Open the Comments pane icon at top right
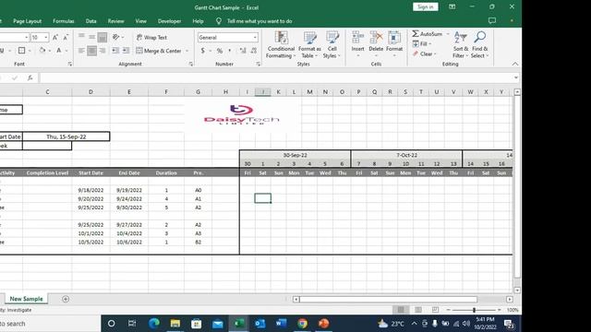The width and height of the screenshot is (591, 332). (492, 20)
